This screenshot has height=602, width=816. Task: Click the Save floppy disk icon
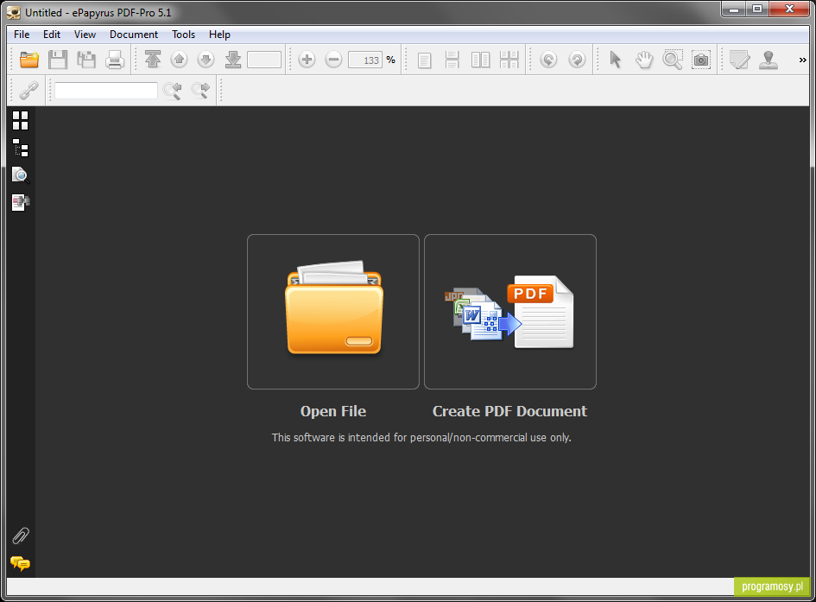click(58, 60)
